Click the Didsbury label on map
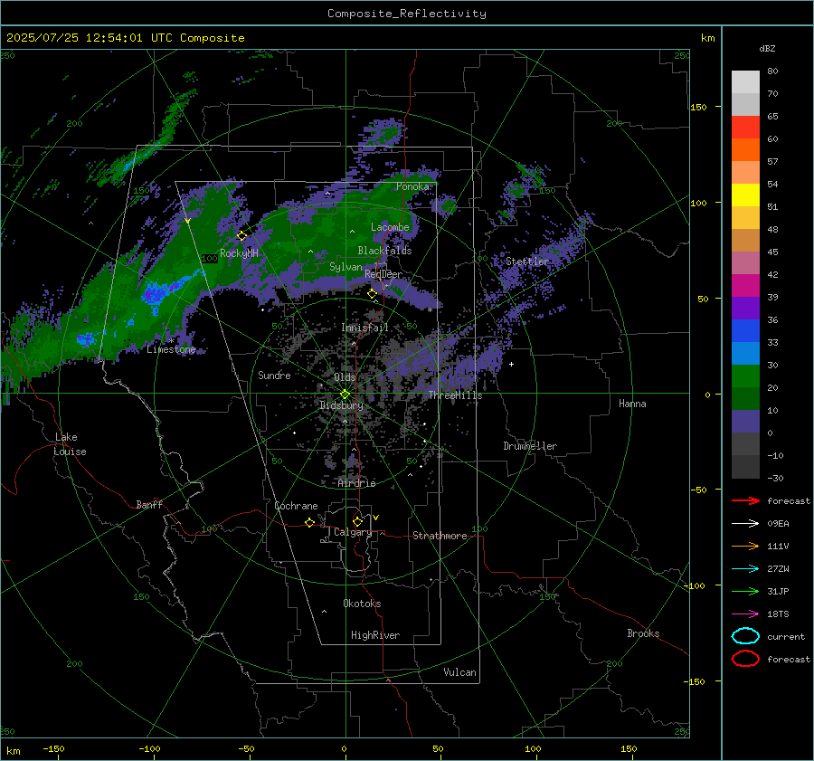 [341, 405]
